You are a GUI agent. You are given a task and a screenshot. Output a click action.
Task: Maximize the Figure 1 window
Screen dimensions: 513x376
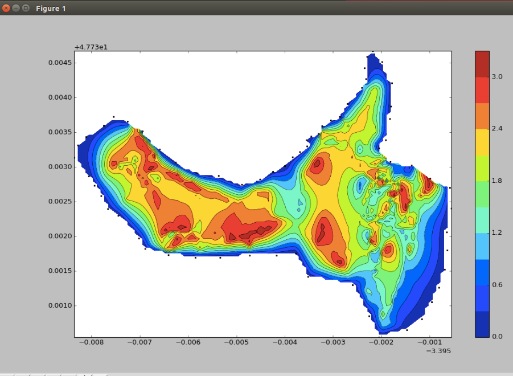(x=26, y=8)
